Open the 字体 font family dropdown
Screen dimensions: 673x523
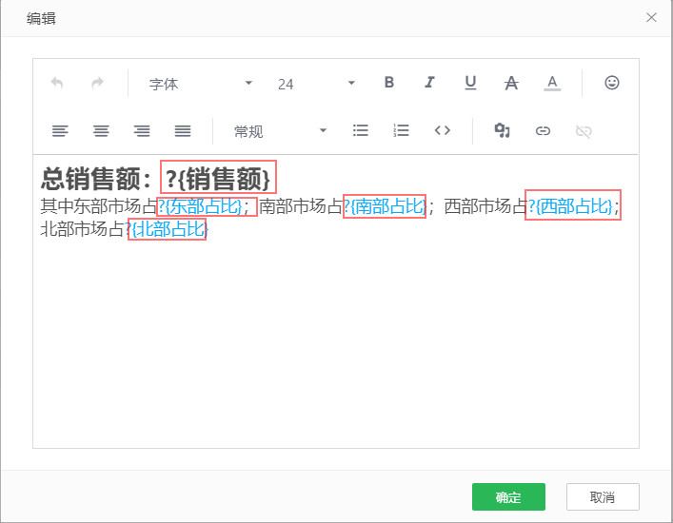point(200,83)
